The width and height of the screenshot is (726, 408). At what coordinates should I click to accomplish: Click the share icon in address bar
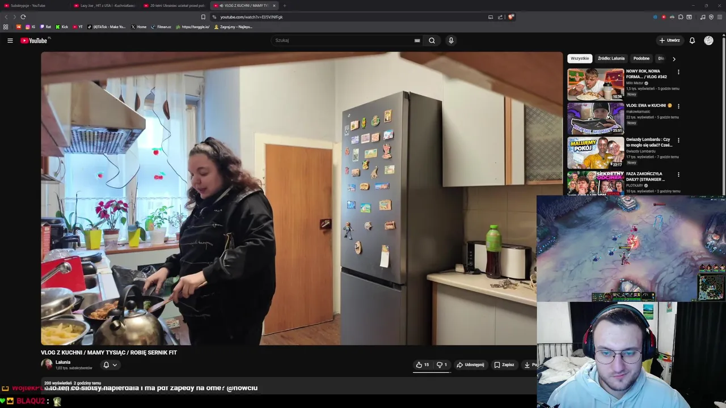point(500,17)
